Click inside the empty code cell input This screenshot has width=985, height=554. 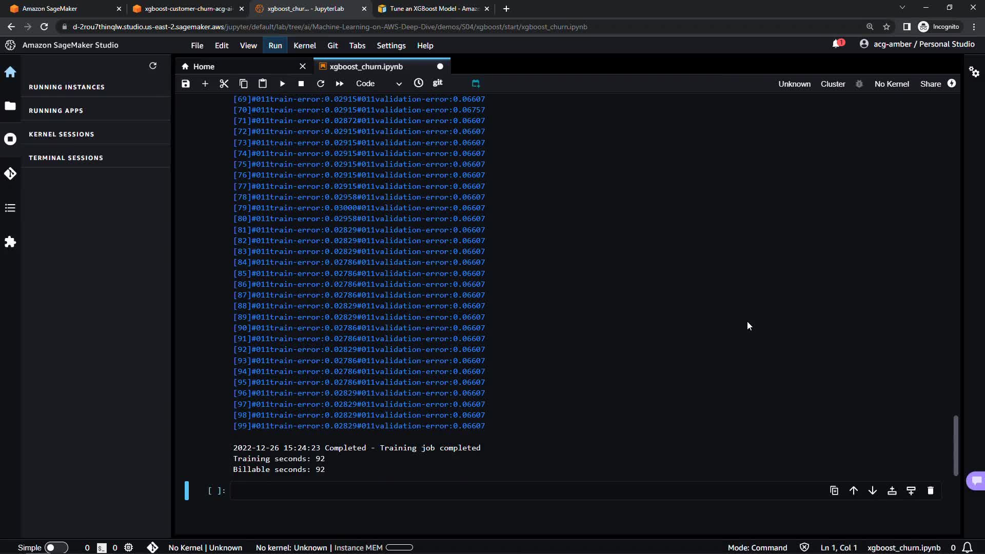(x=513, y=491)
